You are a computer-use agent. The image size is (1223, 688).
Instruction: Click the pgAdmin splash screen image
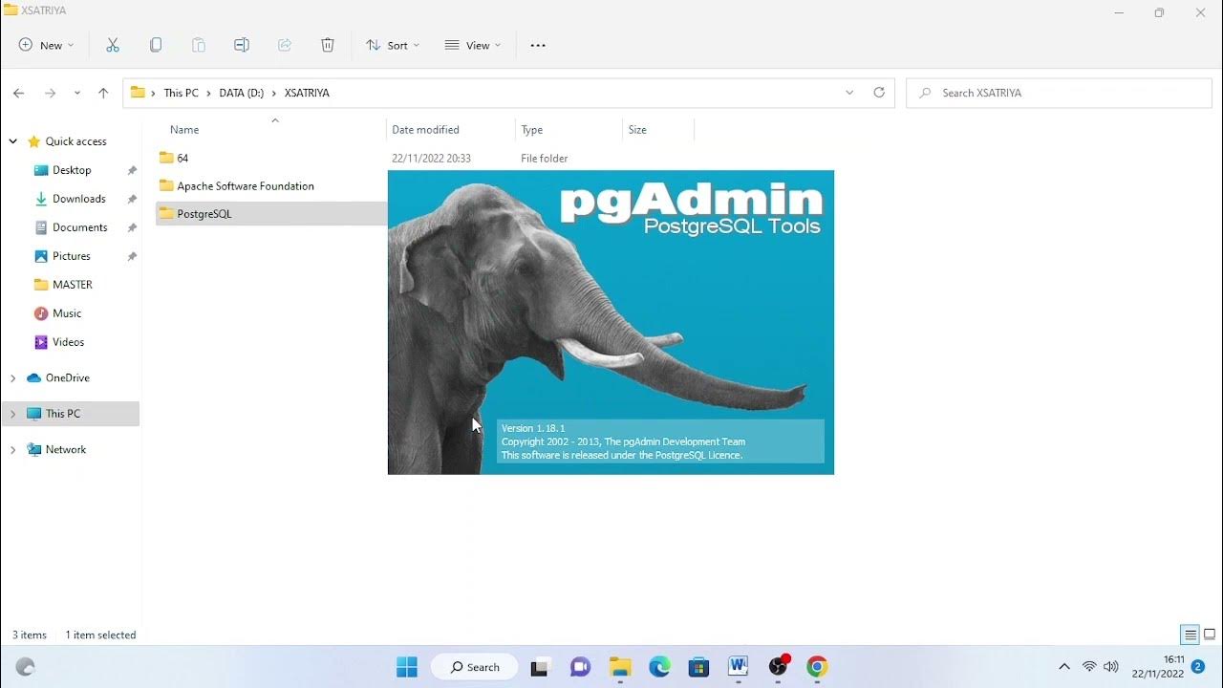click(x=611, y=322)
